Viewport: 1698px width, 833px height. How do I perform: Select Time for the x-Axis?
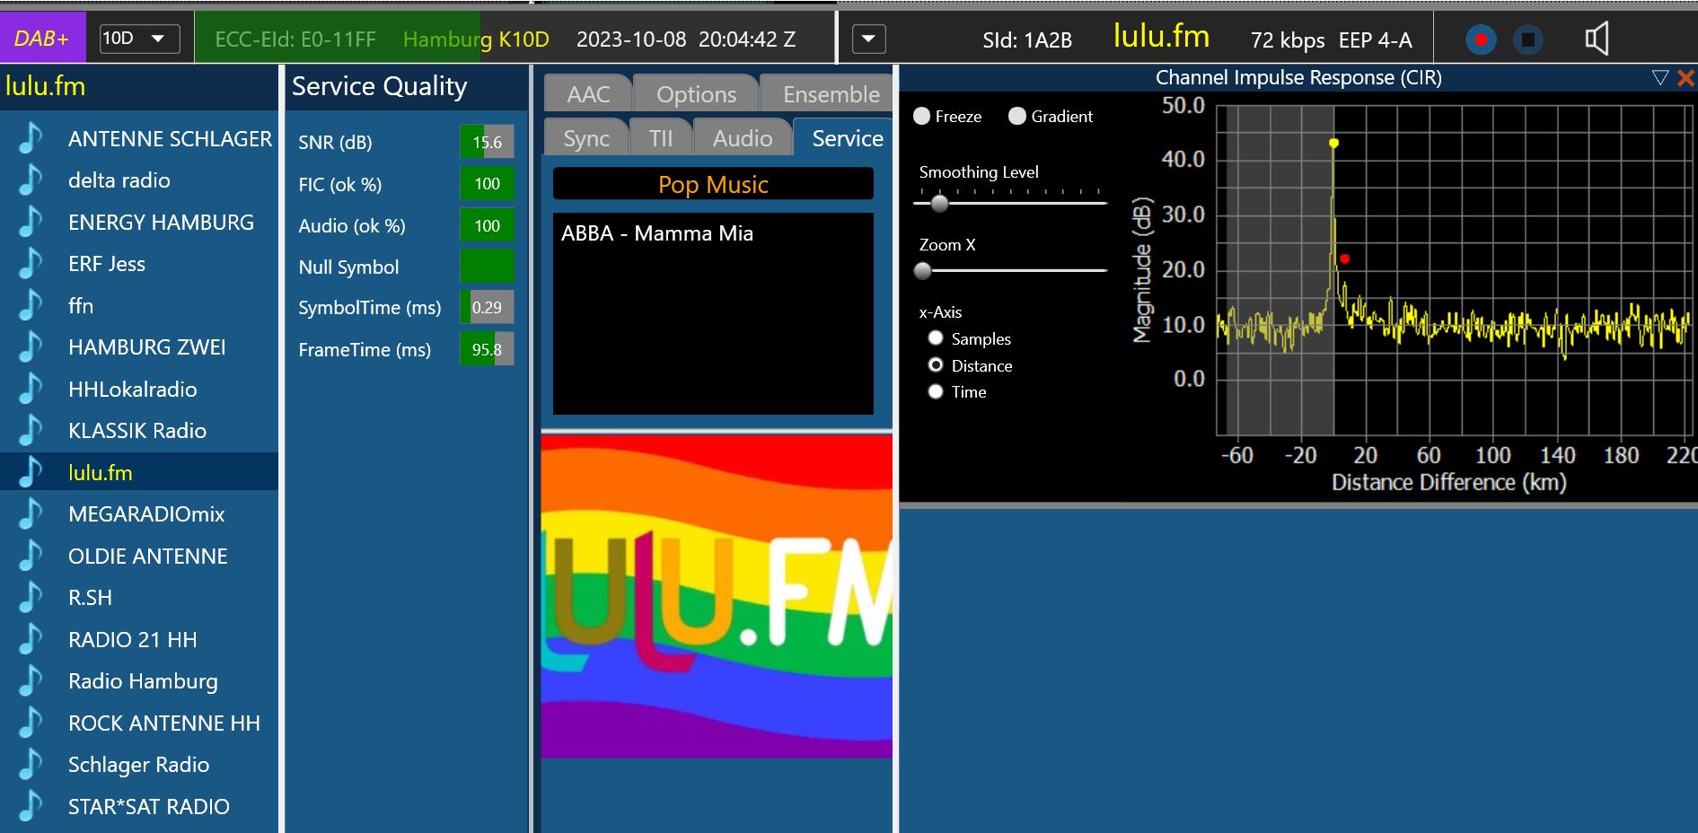click(936, 391)
